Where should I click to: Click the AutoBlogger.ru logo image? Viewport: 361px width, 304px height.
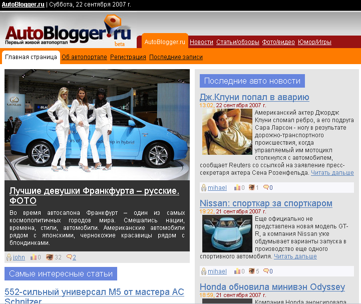pyautogui.click(x=68, y=31)
